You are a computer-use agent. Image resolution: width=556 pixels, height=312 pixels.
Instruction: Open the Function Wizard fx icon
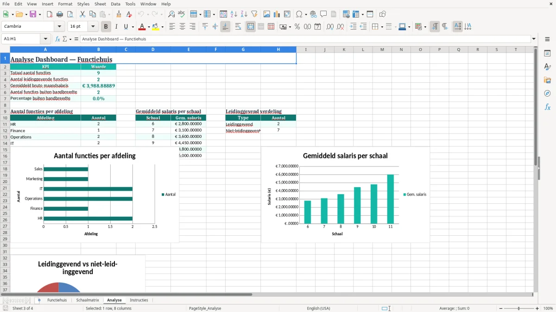[57, 39]
